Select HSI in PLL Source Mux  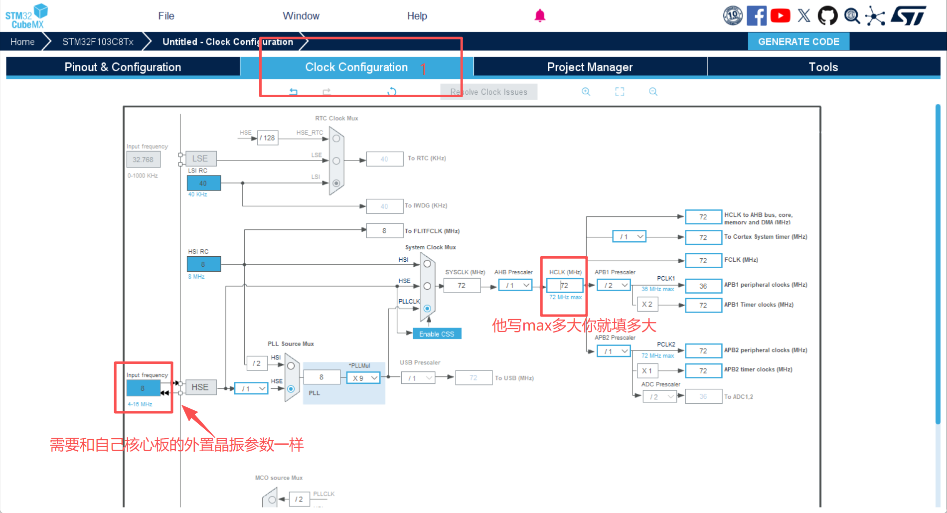[x=291, y=366]
